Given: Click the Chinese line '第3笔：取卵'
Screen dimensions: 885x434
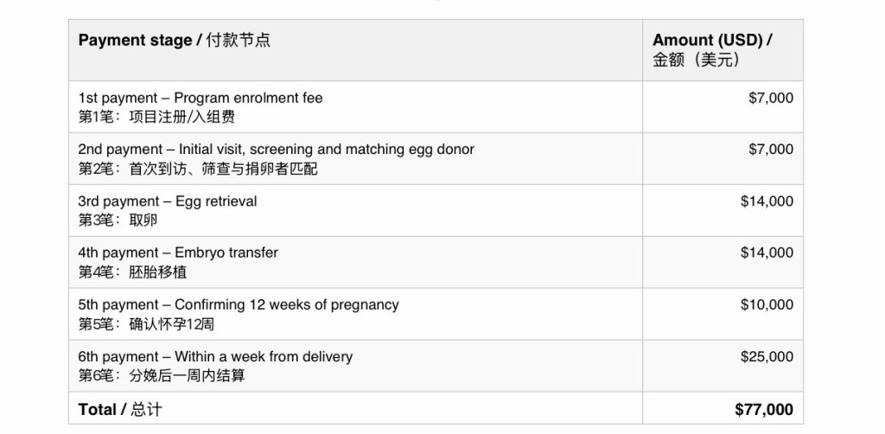Looking at the screenshot, I should pos(118,220).
